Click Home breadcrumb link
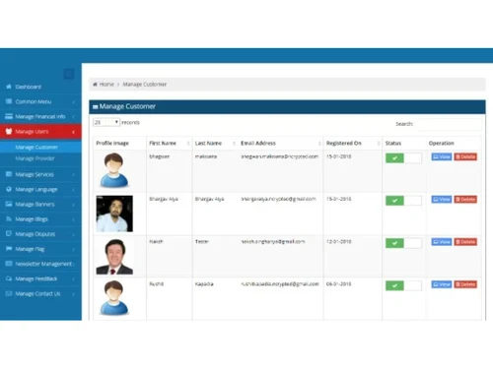 tap(106, 85)
